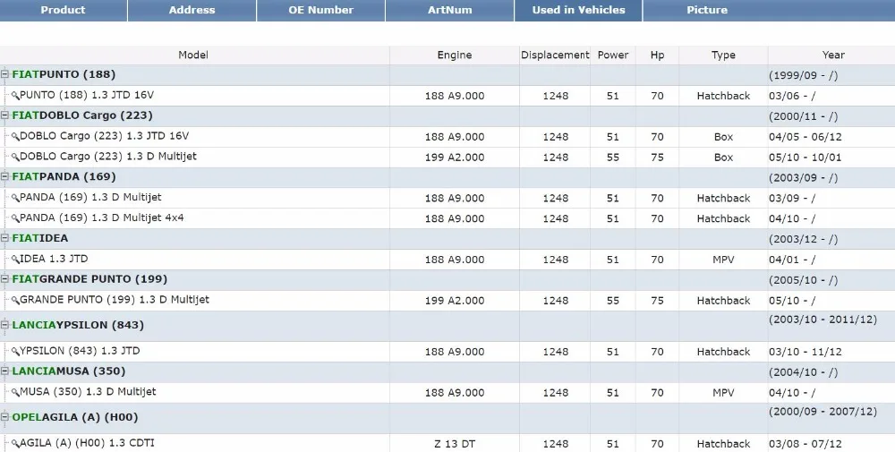The image size is (895, 452).
Task: Click year range 03/08 - 07/12
Action: pyautogui.click(x=805, y=444)
